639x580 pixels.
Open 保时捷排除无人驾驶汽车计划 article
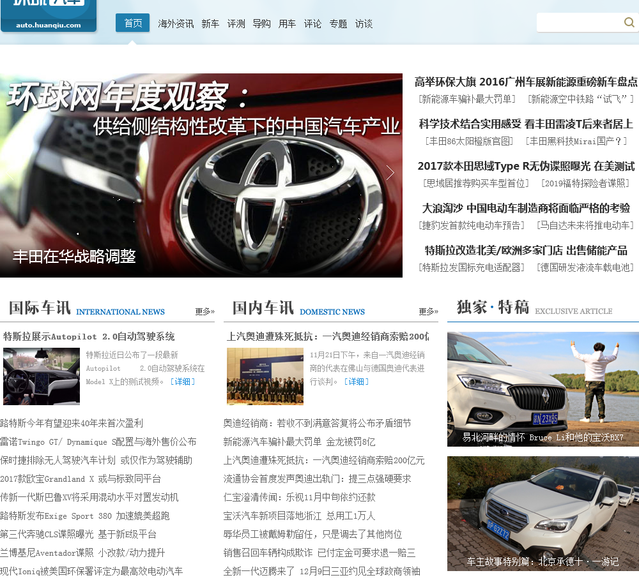[x=96, y=460]
